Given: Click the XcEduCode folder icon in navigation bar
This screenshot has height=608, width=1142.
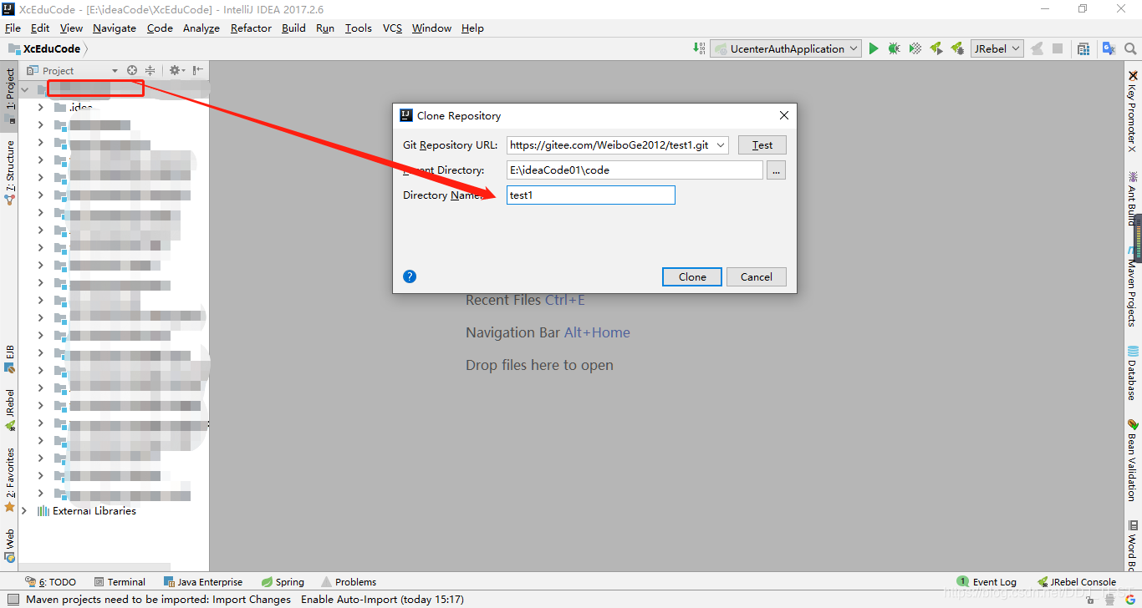Looking at the screenshot, I should pos(14,48).
